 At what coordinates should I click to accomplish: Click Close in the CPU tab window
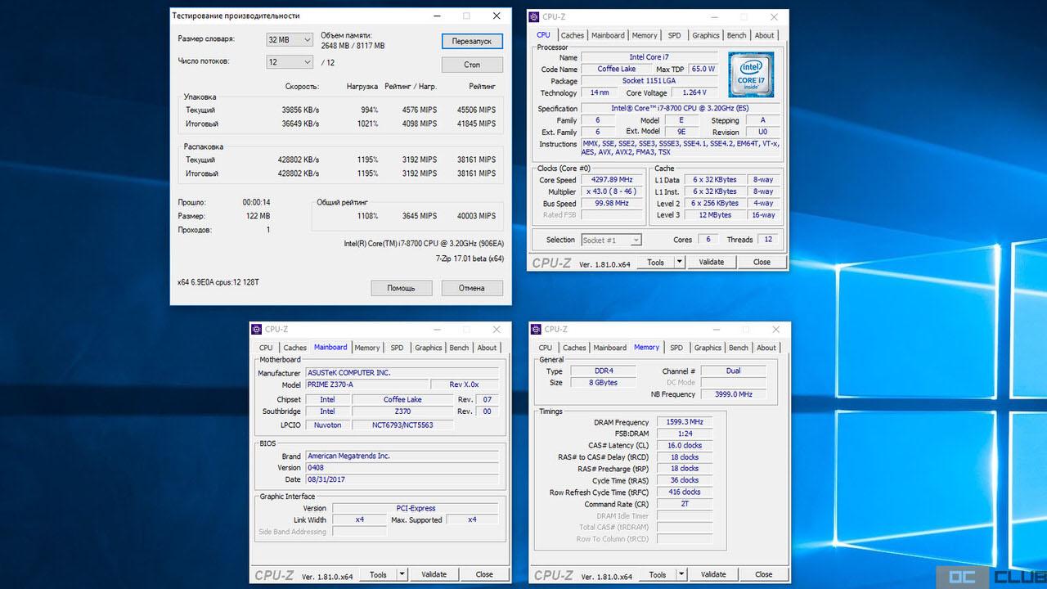click(762, 262)
